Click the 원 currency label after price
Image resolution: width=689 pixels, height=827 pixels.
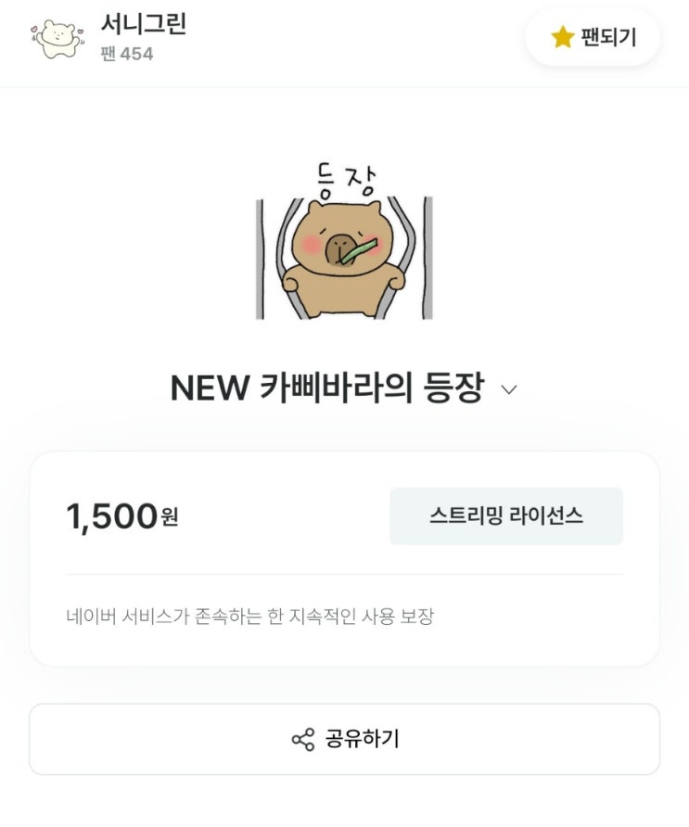[x=170, y=517]
